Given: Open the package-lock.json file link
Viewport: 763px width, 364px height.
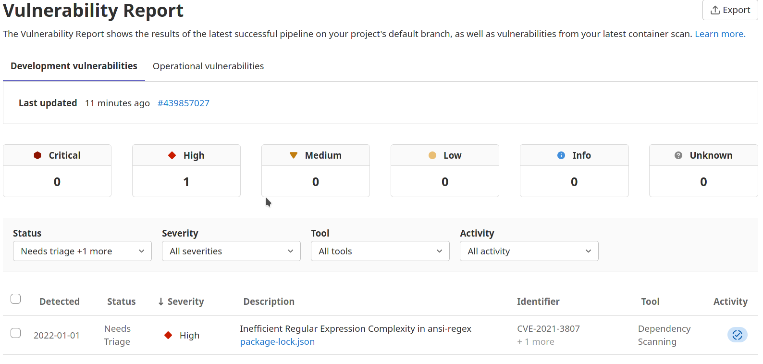Looking at the screenshot, I should (277, 342).
